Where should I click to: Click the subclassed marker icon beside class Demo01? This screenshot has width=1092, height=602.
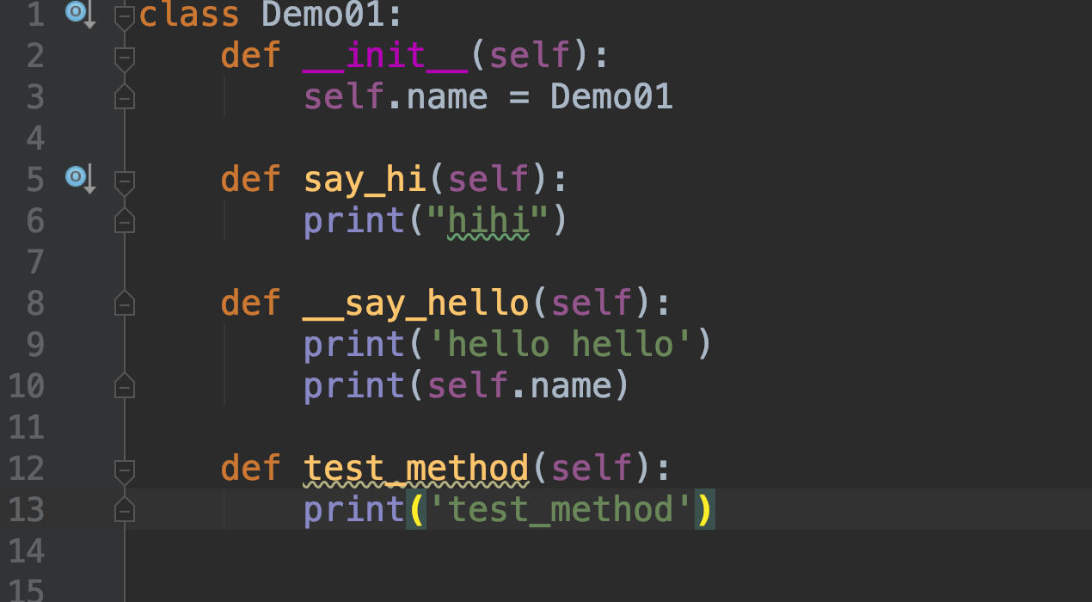(x=80, y=15)
